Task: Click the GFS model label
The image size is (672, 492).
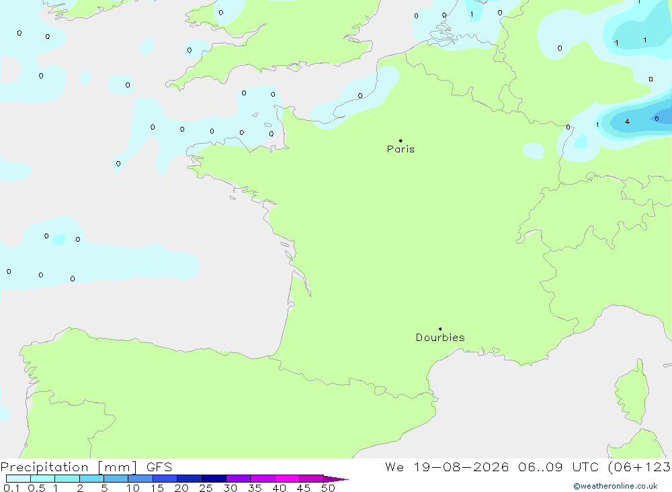Action: (x=159, y=467)
